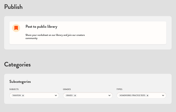The image size is (176, 112).
Task: Click empty space in the Grades field
Action: point(92,95)
